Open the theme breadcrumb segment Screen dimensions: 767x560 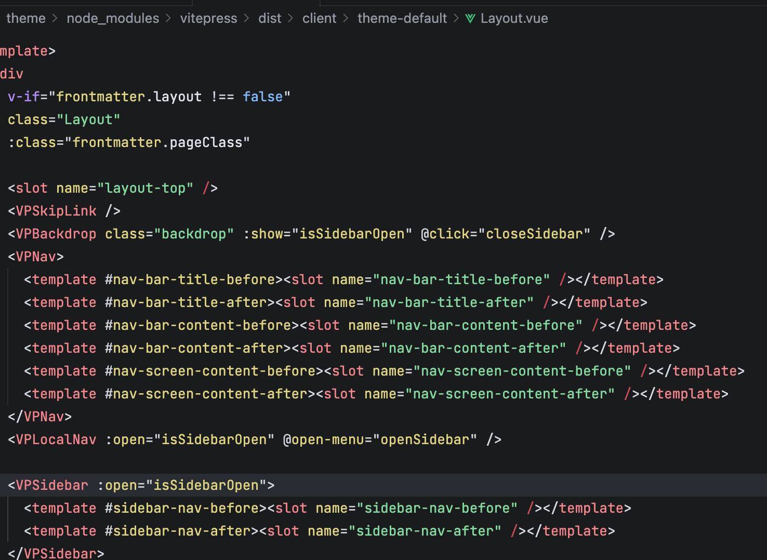(26, 19)
